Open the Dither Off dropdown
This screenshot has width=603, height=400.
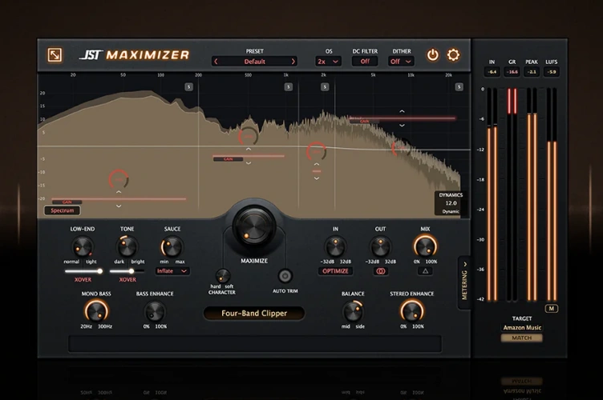401,62
